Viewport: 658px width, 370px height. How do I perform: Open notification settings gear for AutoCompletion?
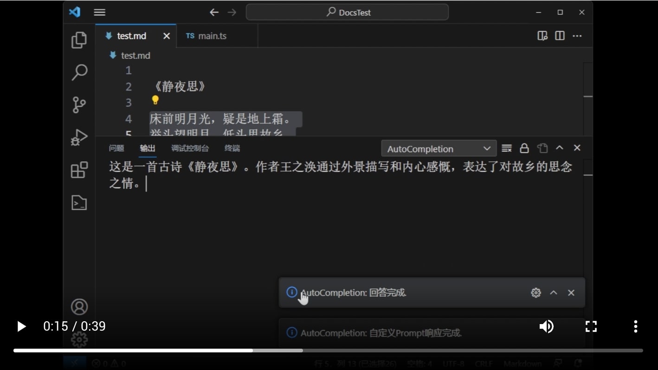coord(536,293)
